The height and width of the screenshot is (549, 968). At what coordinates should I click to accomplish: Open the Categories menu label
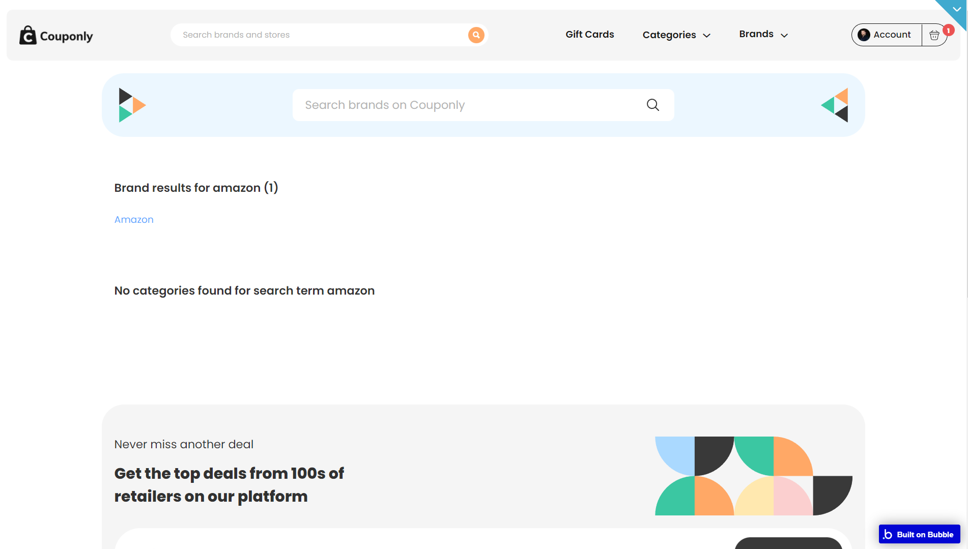(x=669, y=35)
